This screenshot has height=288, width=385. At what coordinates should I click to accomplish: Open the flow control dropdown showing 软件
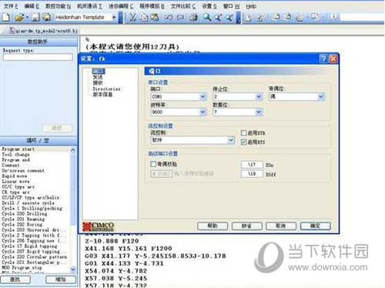(x=231, y=140)
